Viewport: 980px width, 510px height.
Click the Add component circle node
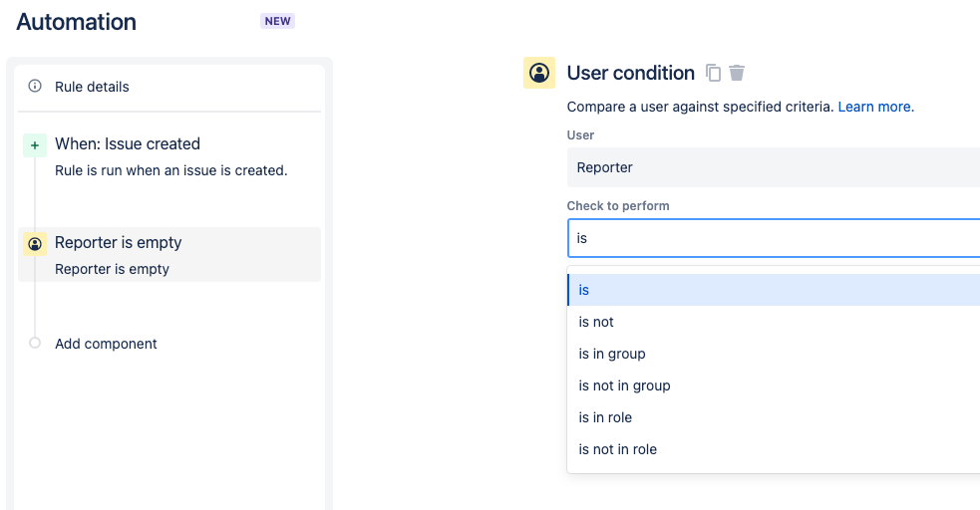(35, 343)
